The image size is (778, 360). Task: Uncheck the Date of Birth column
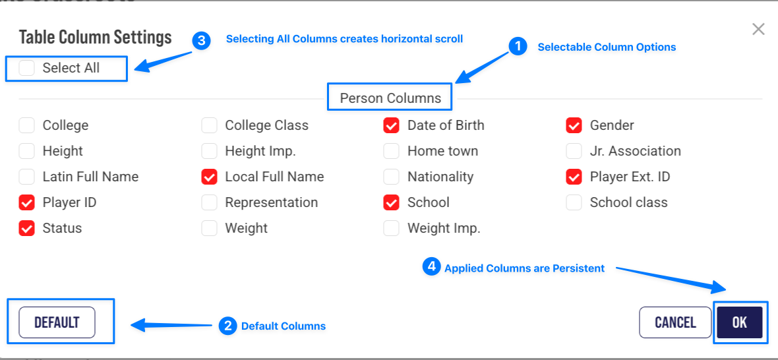coord(392,125)
